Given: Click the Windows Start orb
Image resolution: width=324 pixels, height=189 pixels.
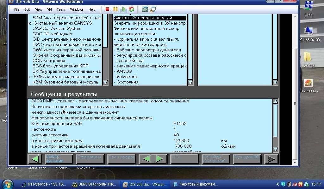Looking at the screenshot, I should pyautogui.click(x=8, y=184).
